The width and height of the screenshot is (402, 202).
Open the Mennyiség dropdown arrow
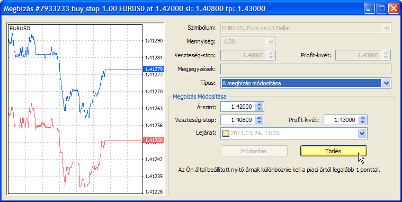[271, 41]
